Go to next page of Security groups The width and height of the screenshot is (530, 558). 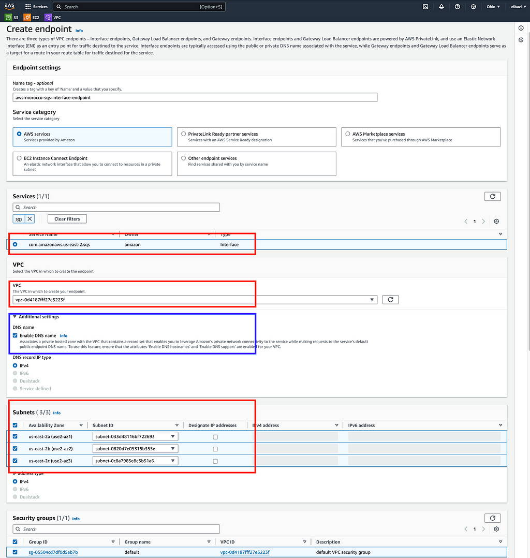pyautogui.click(x=483, y=529)
